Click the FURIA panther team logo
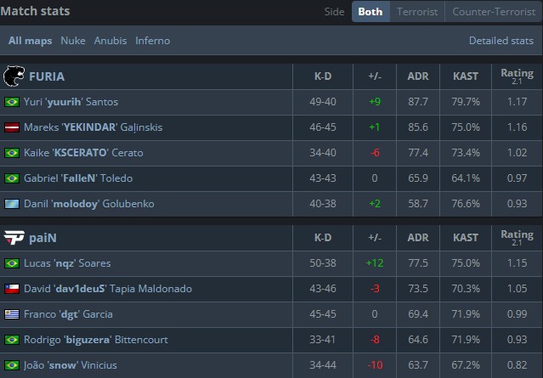The image size is (543, 378). 14,76
